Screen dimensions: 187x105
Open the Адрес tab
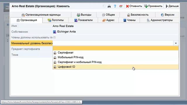pos(108,20)
